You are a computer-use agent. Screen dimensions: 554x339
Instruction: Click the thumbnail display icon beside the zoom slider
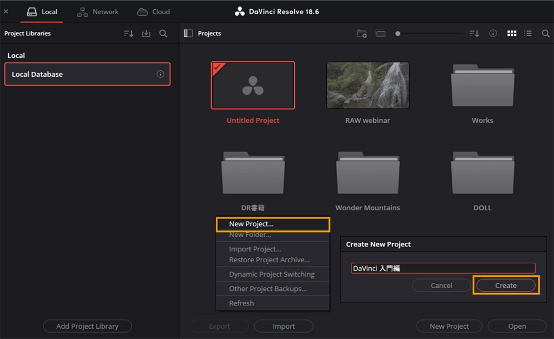pos(380,34)
